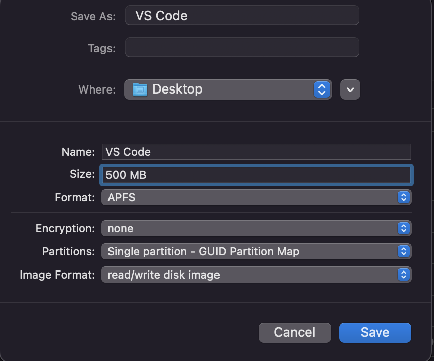Open the Partitions dropdown menu

[257, 251]
